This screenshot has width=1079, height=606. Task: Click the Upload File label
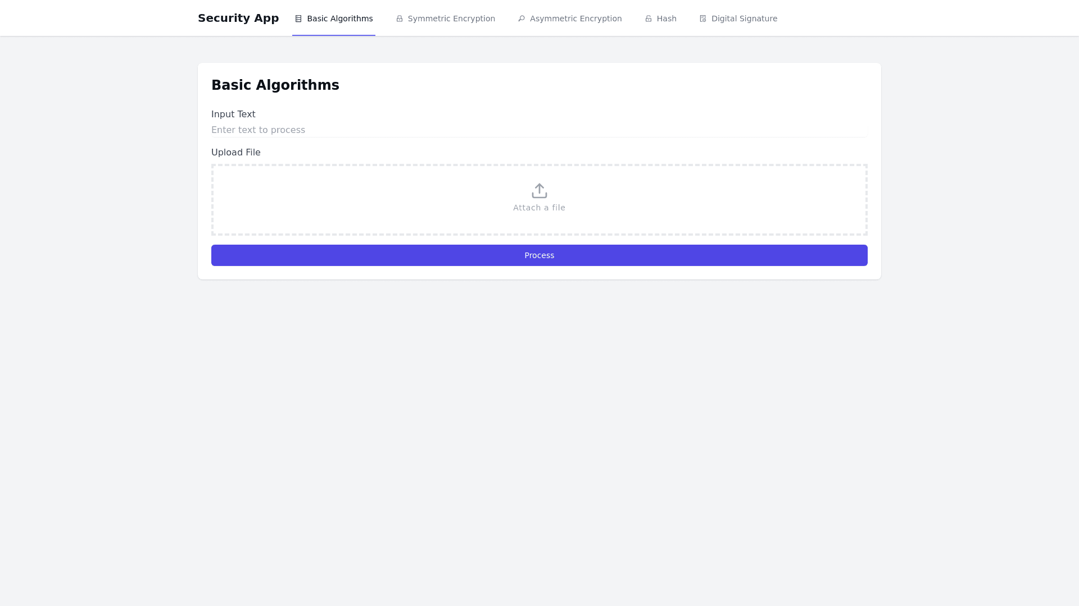pos(235,153)
